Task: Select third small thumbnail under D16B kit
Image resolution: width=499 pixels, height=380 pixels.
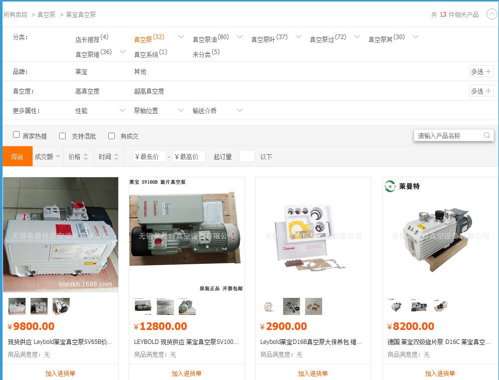Action: [314, 306]
